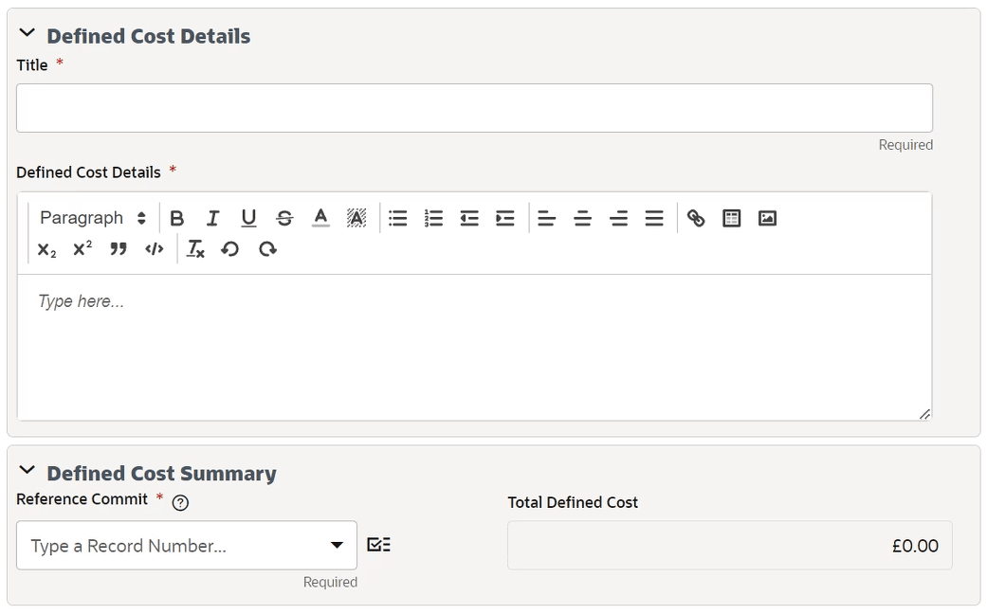The image size is (987, 614).
Task: Apply bold formatting in the editor
Action: (177, 218)
